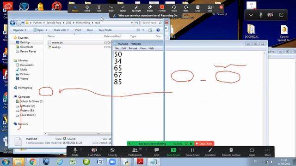Screen dimensions: 296x166
Task: Activate the Draw annotation tool
Action: tap(111, 8)
